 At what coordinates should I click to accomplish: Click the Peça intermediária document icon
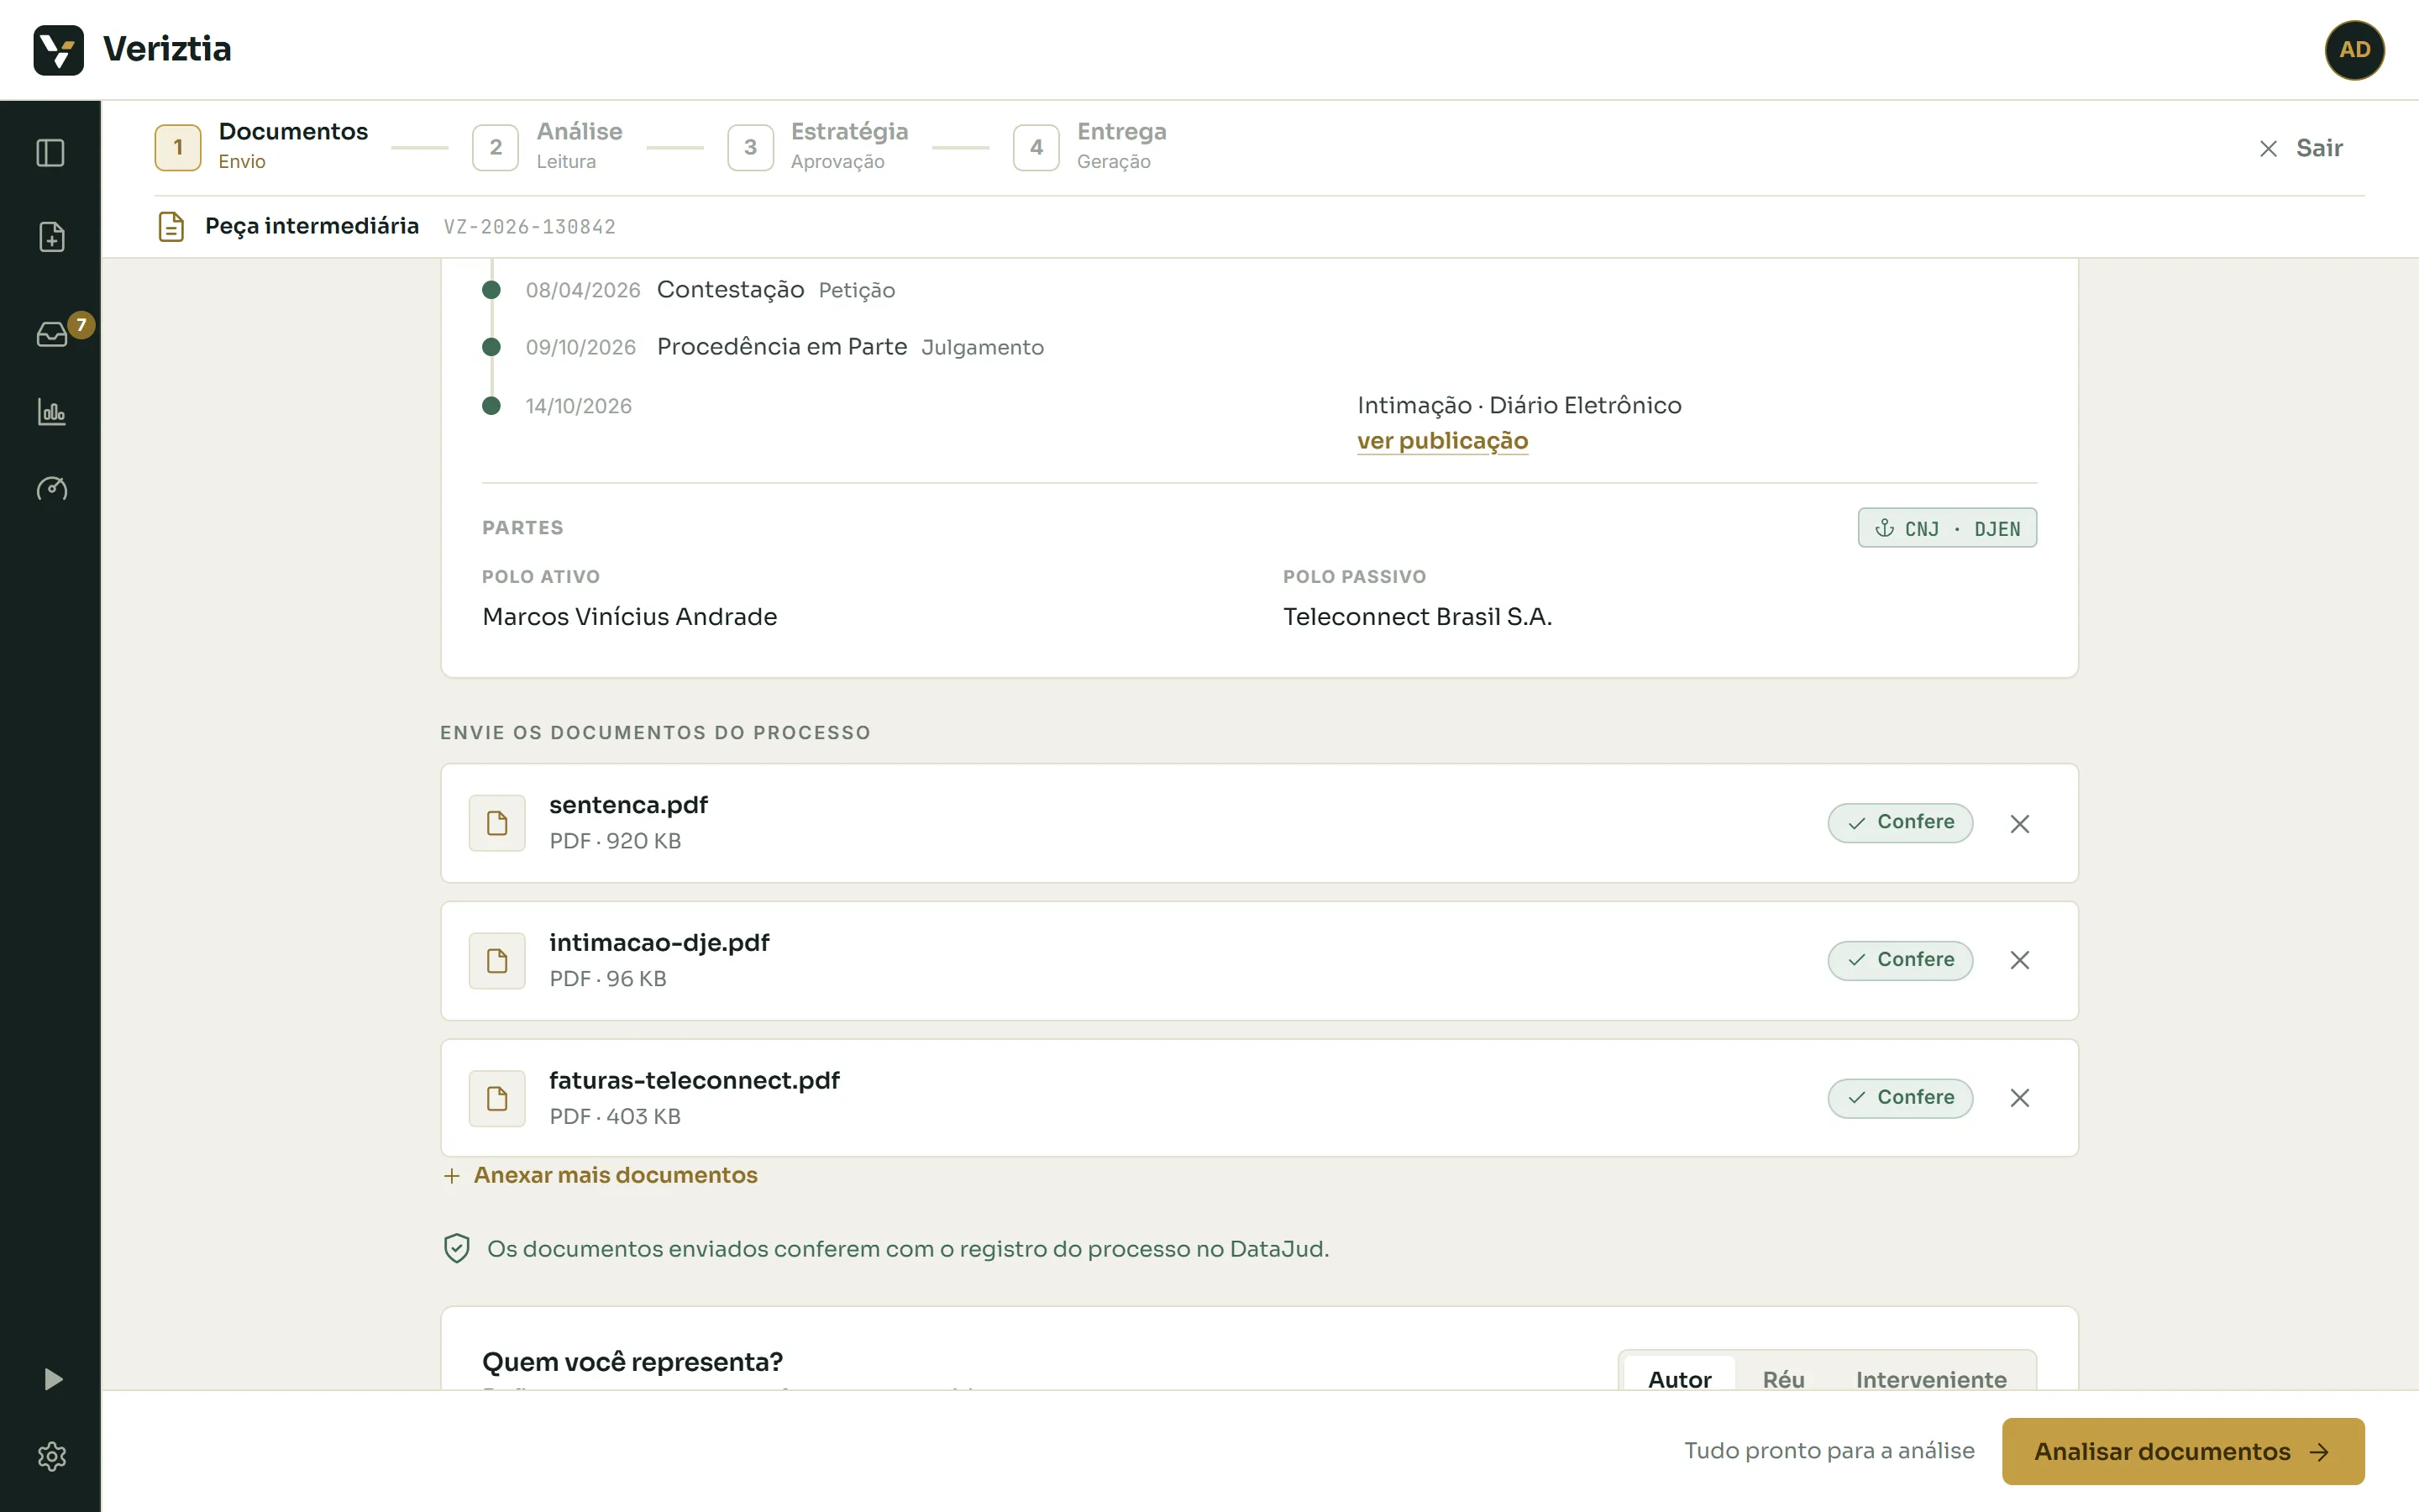pyautogui.click(x=171, y=227)
